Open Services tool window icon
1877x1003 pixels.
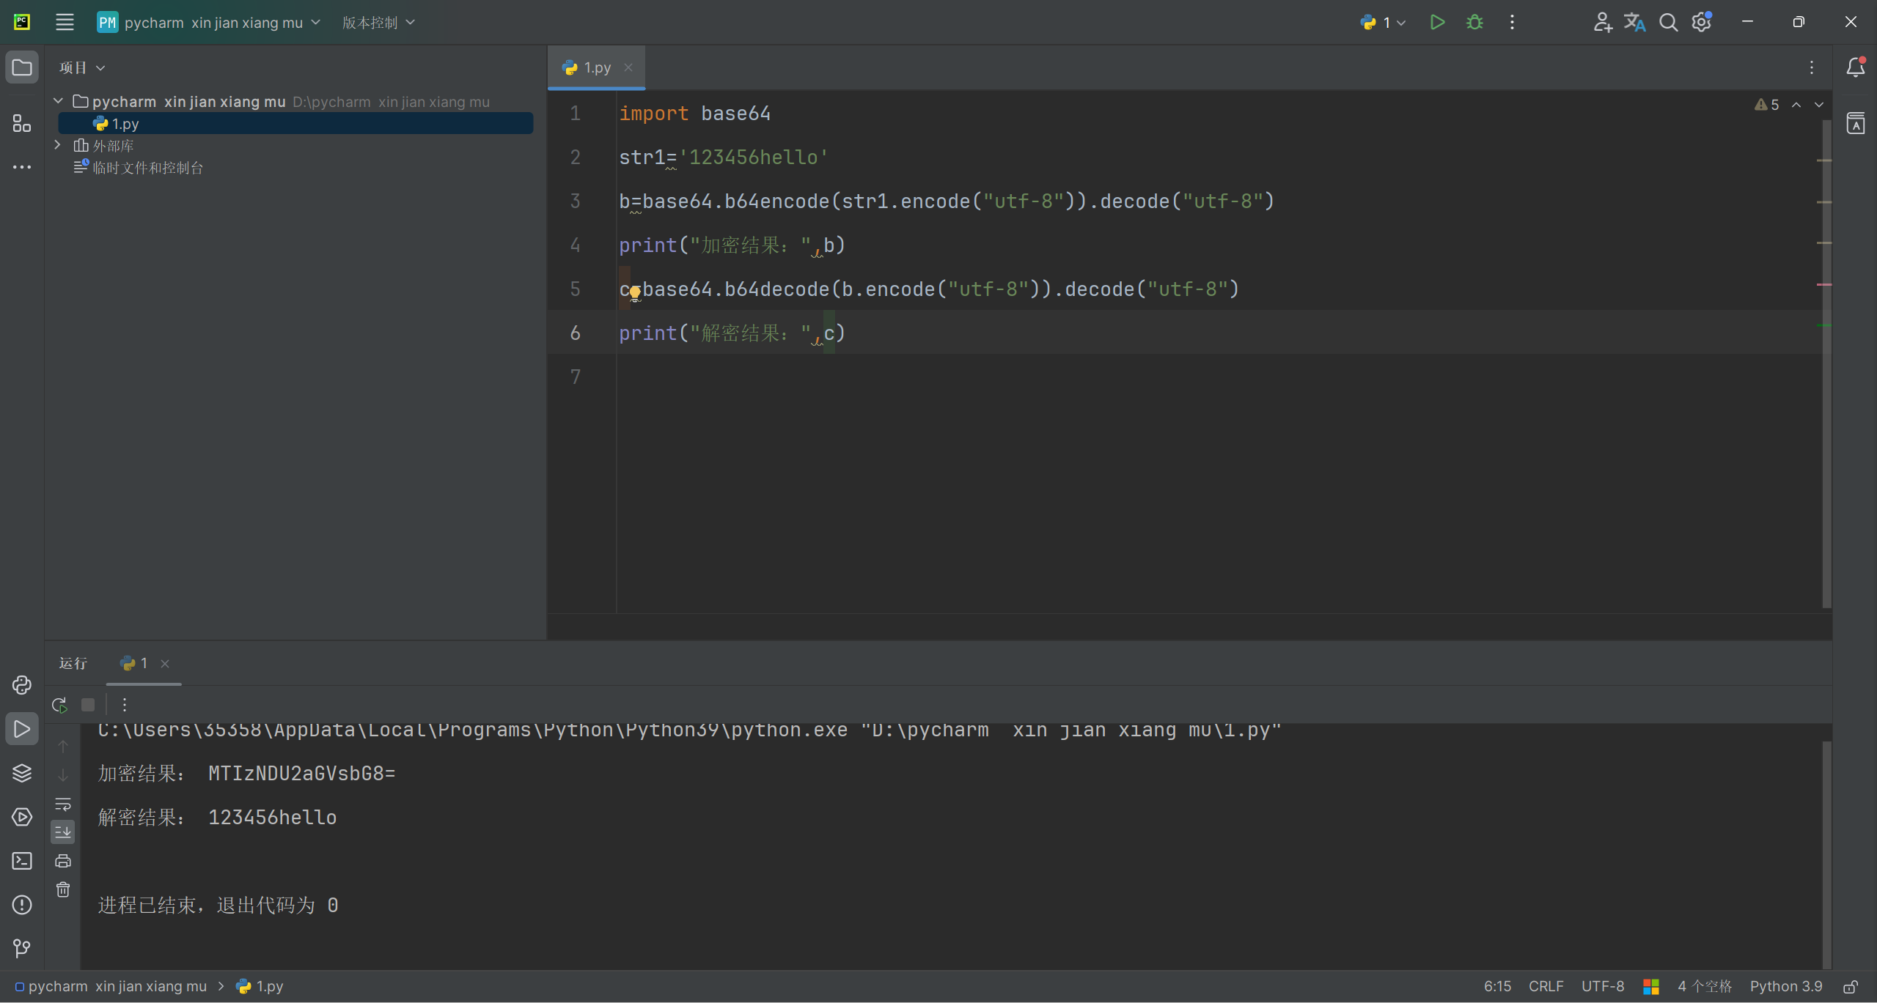tap(22, 817)
